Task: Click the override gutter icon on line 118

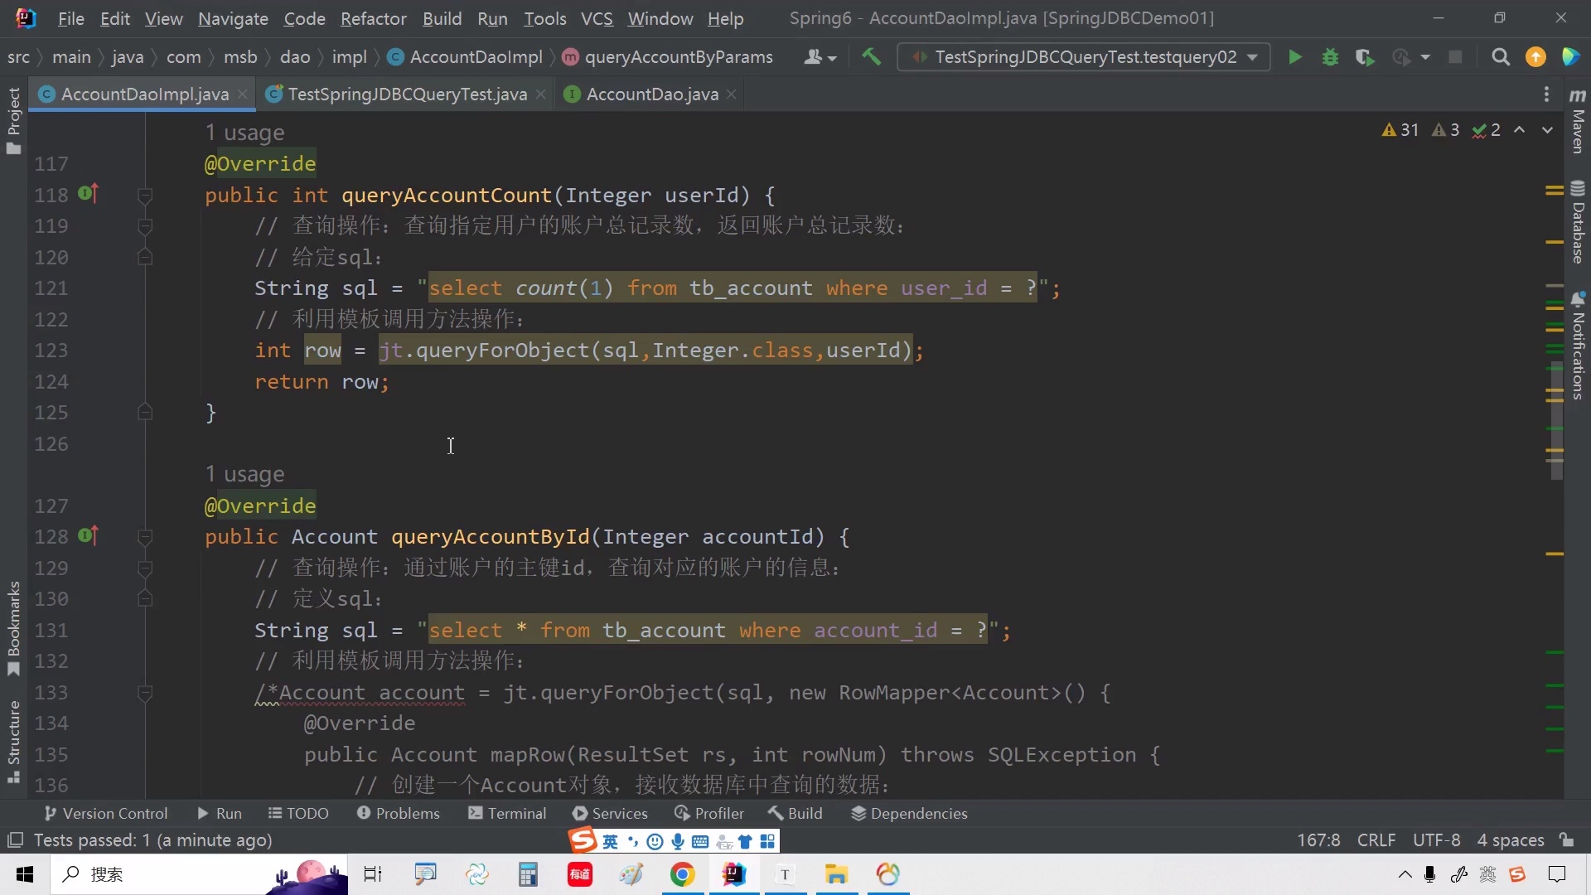Action: pyautogui.click(x=88, y=194)
